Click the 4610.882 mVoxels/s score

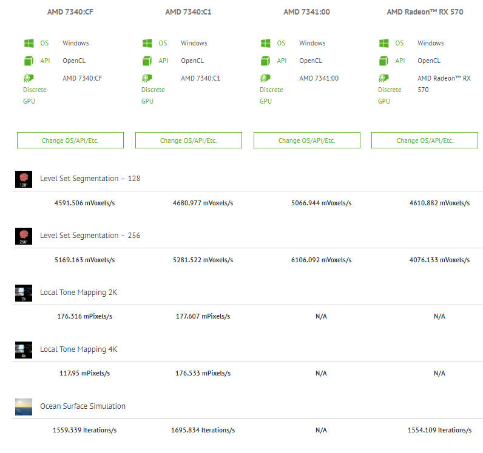point(439,203)
